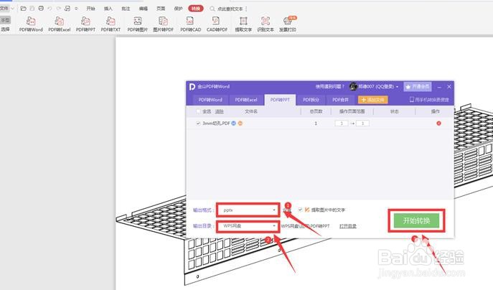Click the save icon in quick toolbar
493x290 pixels.
pos(32,9)
